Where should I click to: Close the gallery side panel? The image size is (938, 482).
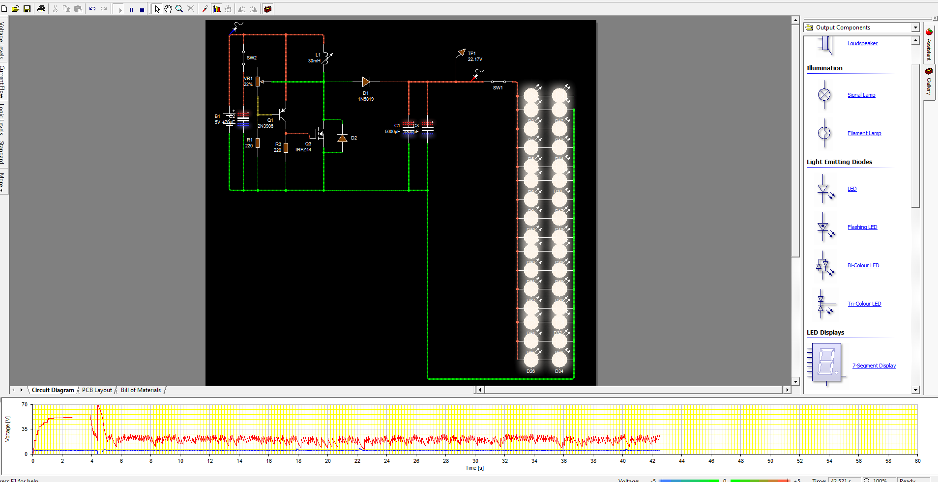pos(935,19)
